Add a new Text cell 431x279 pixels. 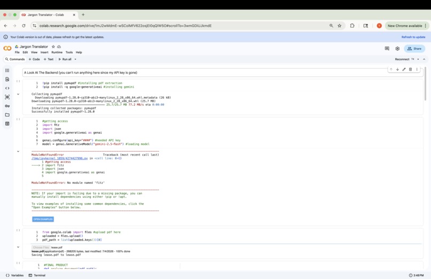tap(48, 59)
